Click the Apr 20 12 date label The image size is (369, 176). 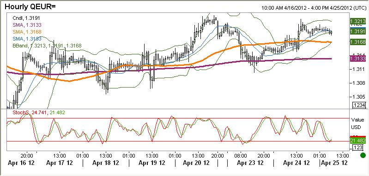click(196, 163)
